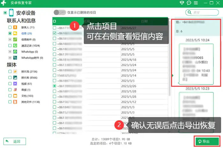
Task: Check the 联系人 (11) checkbox
Action: tap(10, 27)
